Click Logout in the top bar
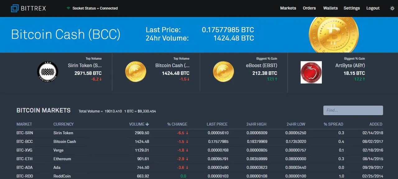This screenshot has height=179, width=398. (x=373, y=8)
